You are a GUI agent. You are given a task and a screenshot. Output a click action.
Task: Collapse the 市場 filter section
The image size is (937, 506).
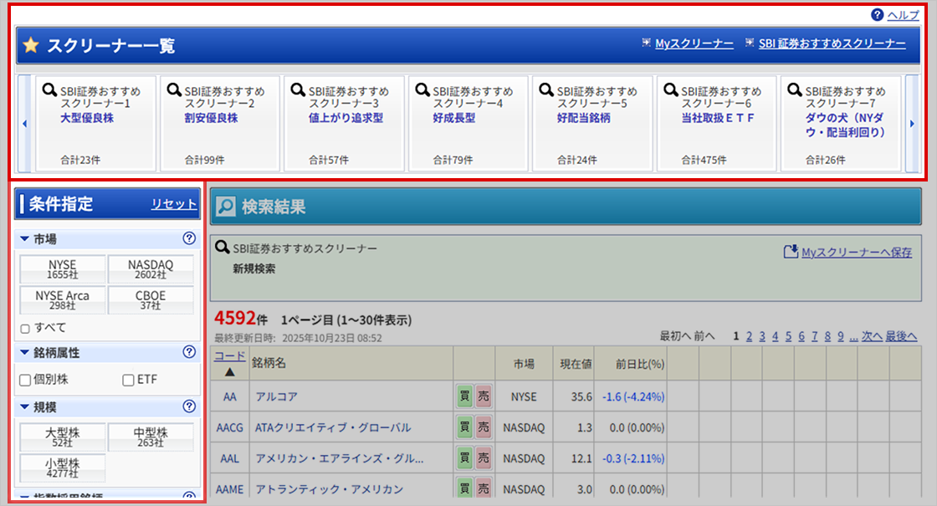[x=25, y=239]
